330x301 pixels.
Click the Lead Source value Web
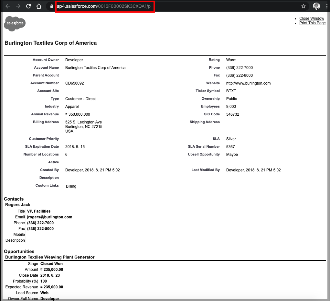tap(44, 293)
